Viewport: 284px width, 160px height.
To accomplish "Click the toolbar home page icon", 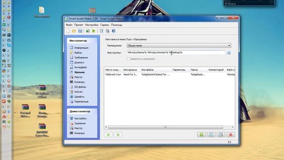I will pyautogui.click(x=107, y=31).
